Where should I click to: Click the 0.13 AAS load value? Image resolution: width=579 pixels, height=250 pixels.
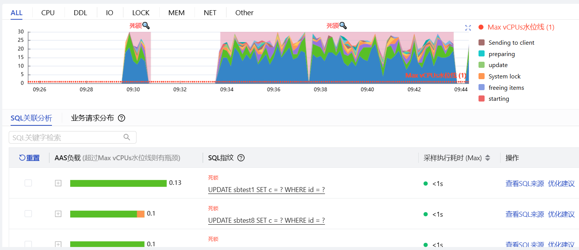pos(175,183)
